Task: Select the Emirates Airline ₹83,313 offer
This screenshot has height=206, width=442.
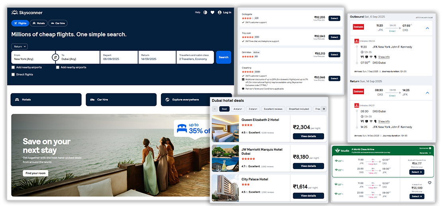Action: [x=334, y=54]
